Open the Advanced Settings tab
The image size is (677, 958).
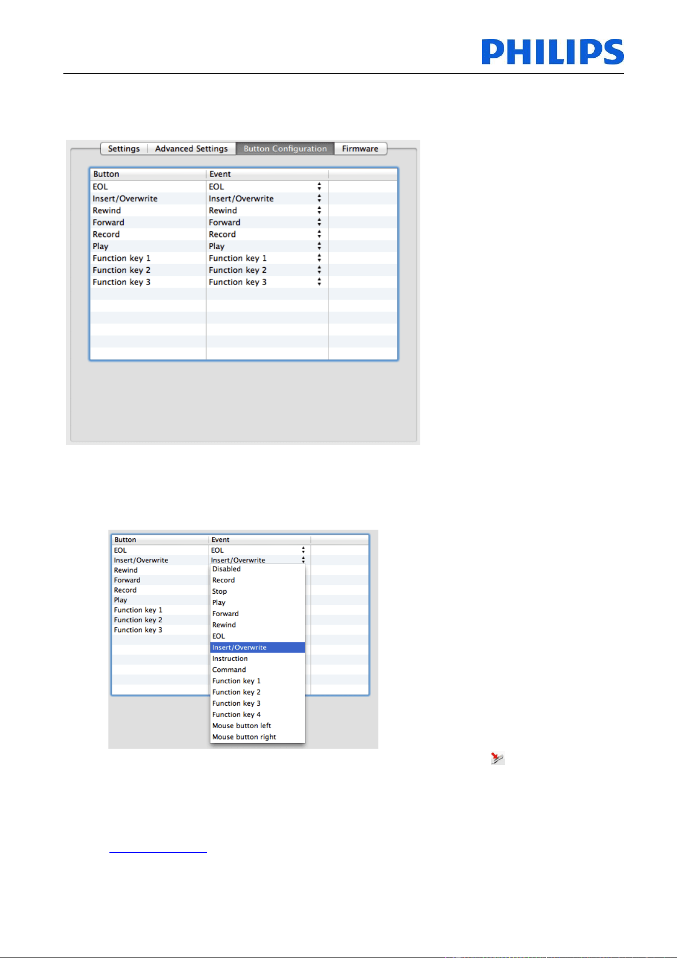coord(191,148)
